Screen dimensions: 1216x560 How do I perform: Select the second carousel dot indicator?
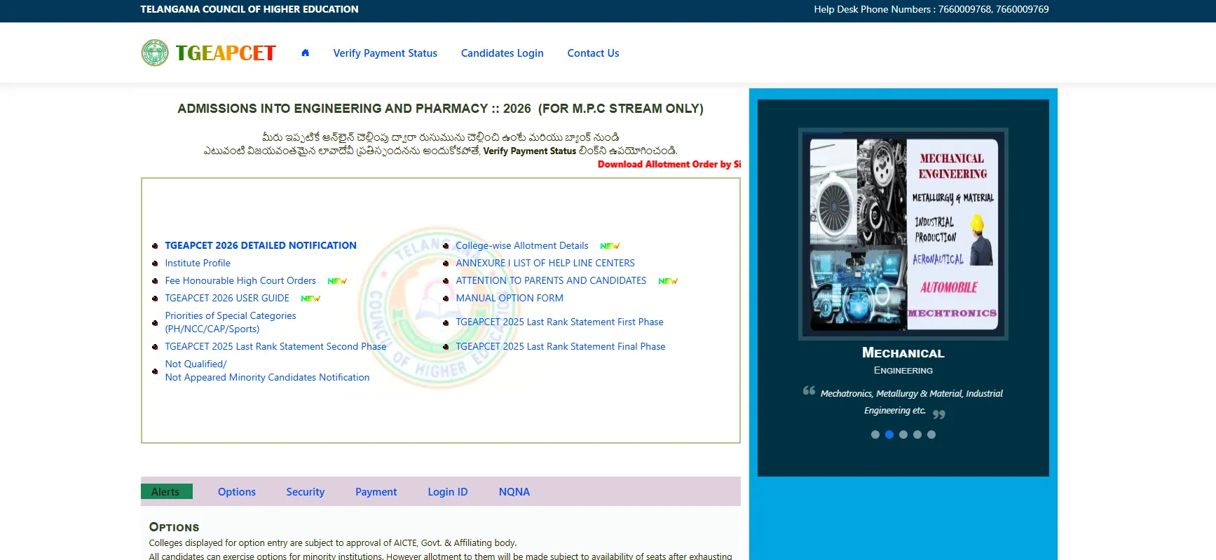click(889, 435)
